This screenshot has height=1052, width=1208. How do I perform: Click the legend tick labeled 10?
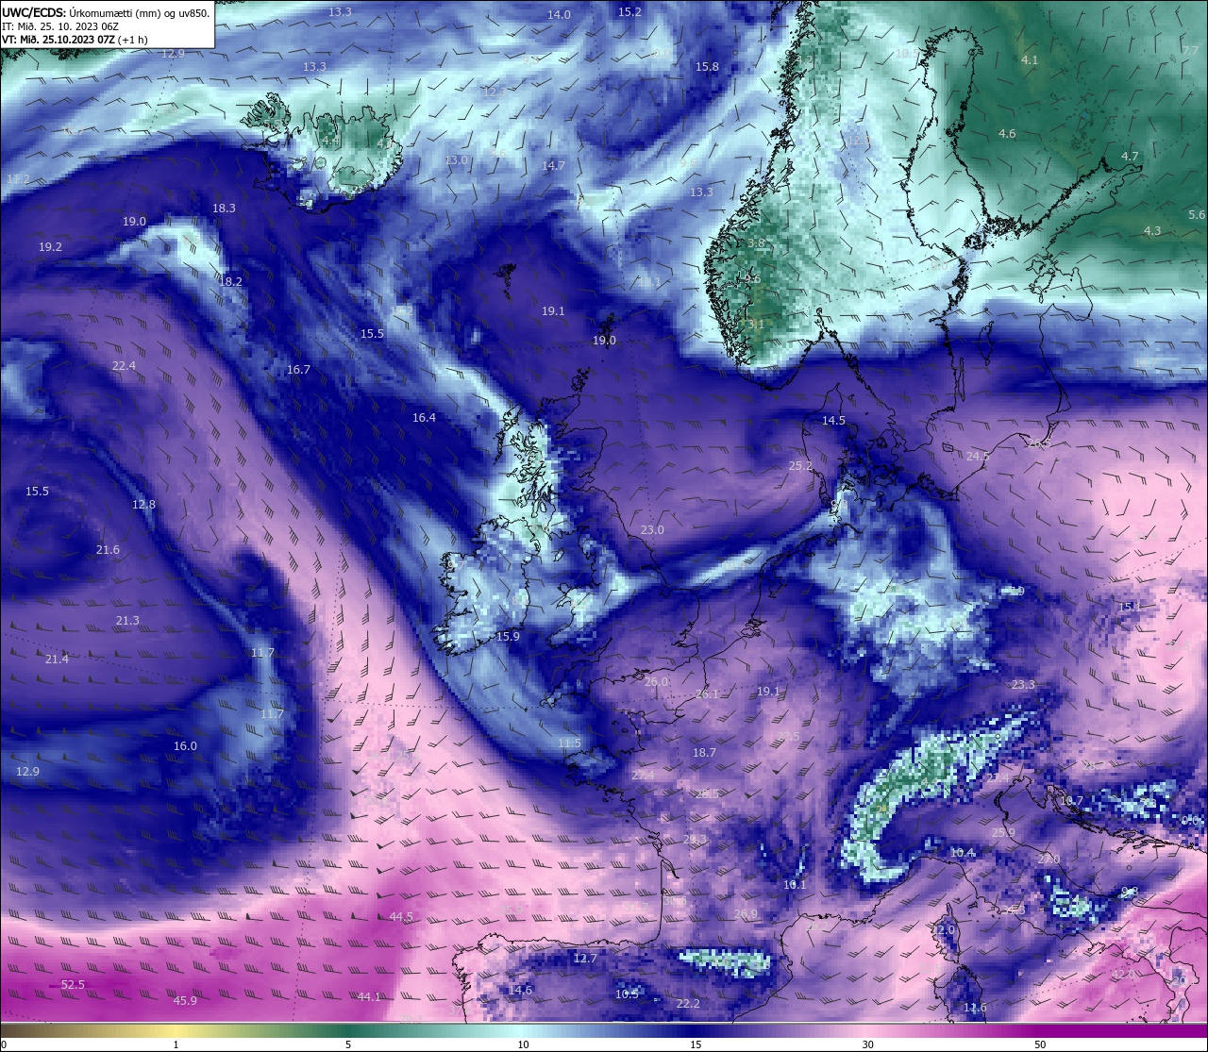pos(523,1044)
